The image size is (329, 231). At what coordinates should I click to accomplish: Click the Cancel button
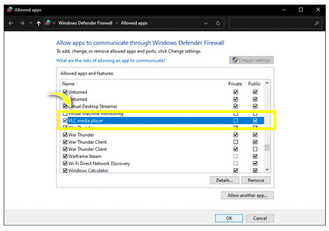click(260, 218)
